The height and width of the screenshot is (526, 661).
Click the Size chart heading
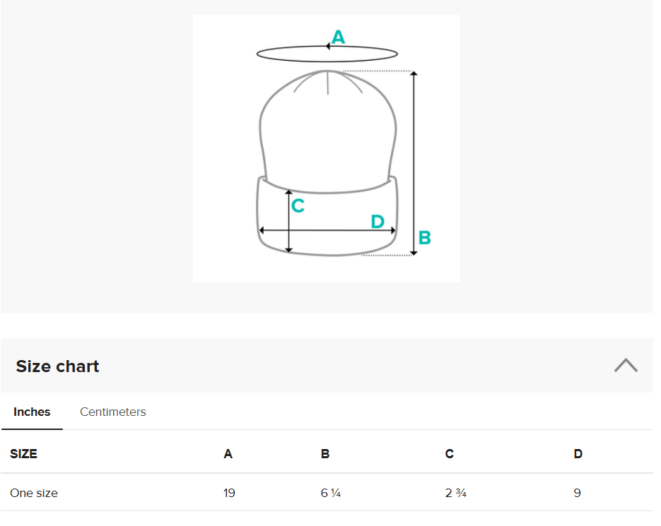(x=57, y=366)
